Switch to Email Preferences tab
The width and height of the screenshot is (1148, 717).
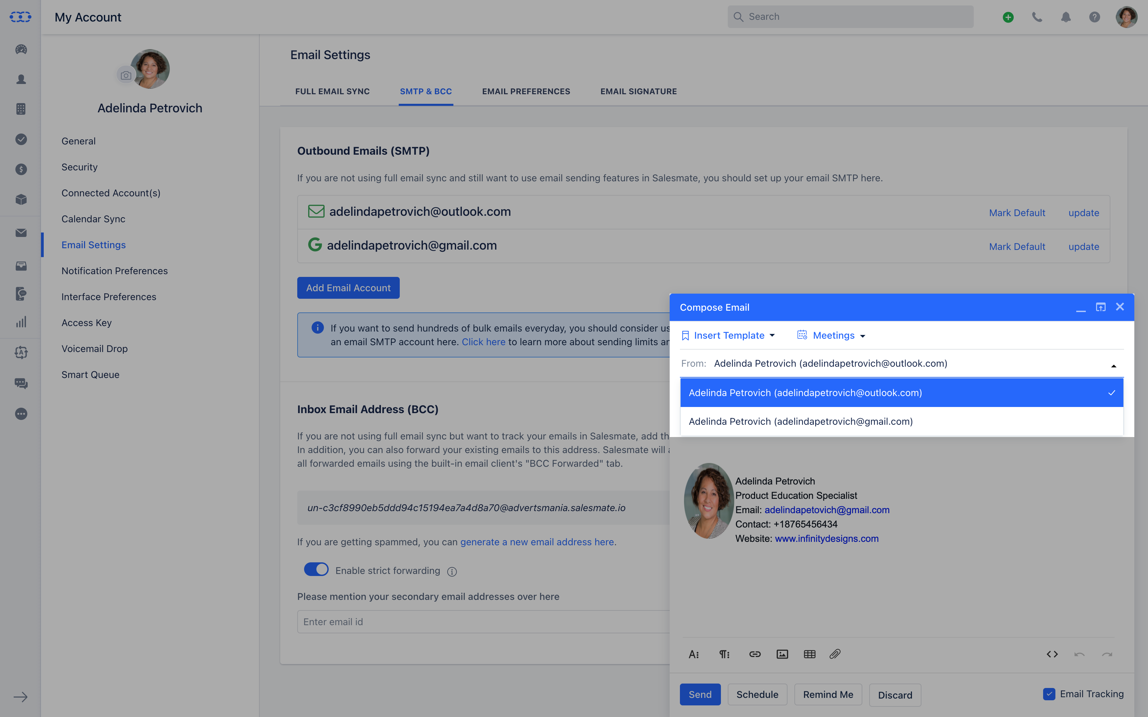(x=526, y=91)
